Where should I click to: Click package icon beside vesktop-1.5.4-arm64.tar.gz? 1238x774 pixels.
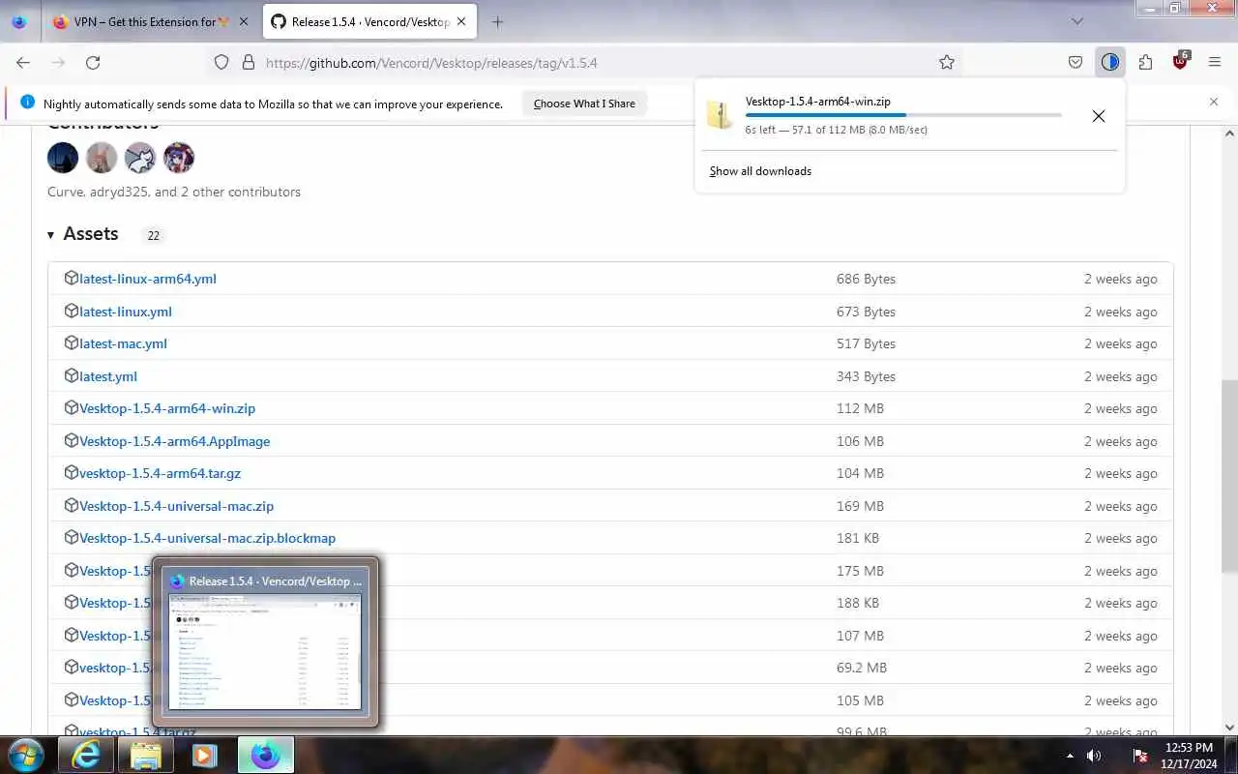coord(71,473)
